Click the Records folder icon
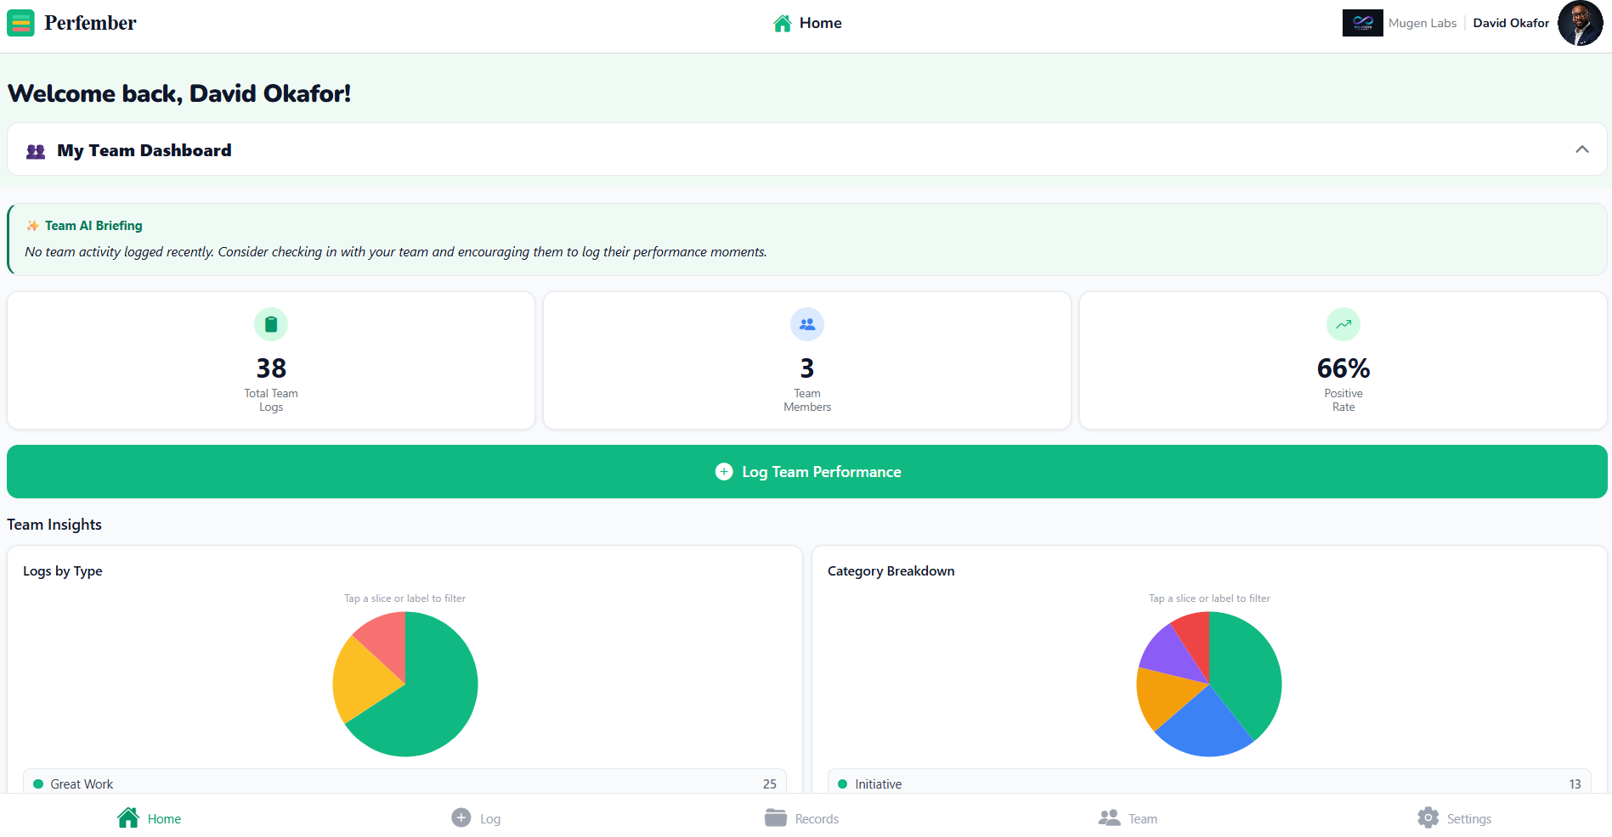 774,817
